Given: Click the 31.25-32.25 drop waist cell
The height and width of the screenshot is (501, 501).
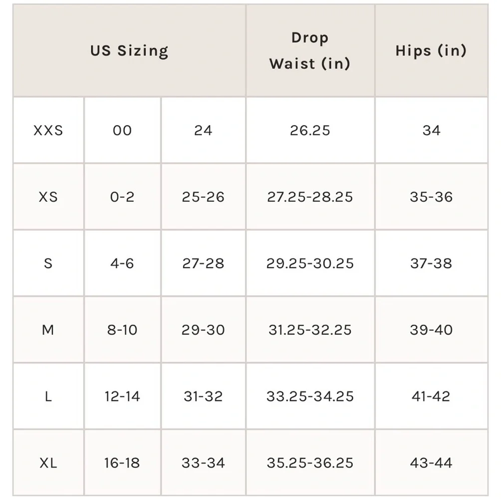Looking at the screenshot, I should [310, 330].
